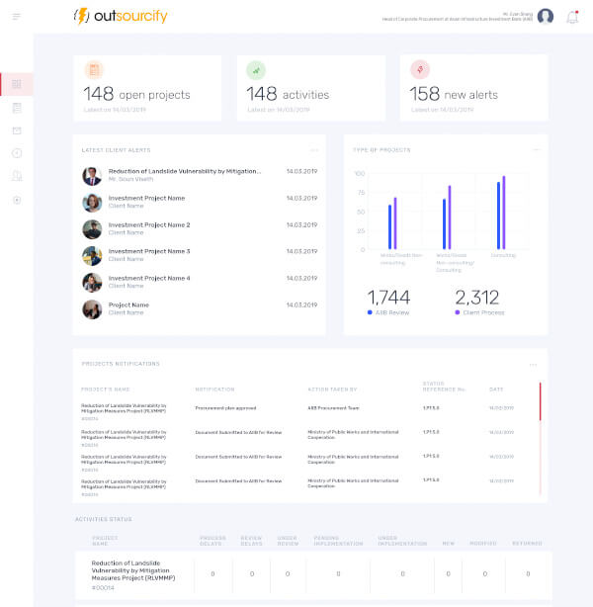The height and width of the screenshot is (607, 593).
Task: Select the dashboard grid icon in sidebar
Action: (16, 84)
